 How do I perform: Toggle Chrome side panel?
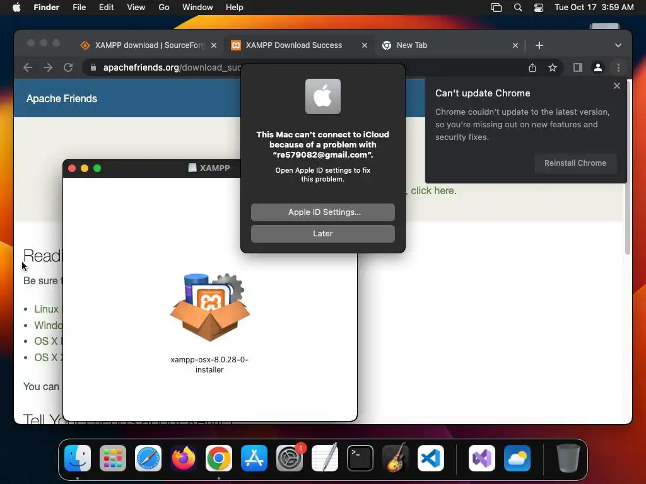(x=578, y=67)
